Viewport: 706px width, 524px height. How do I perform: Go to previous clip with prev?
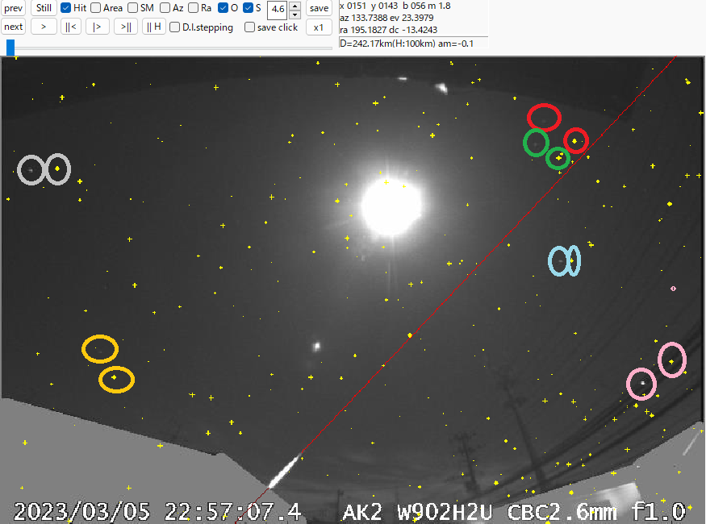(13, 8)
